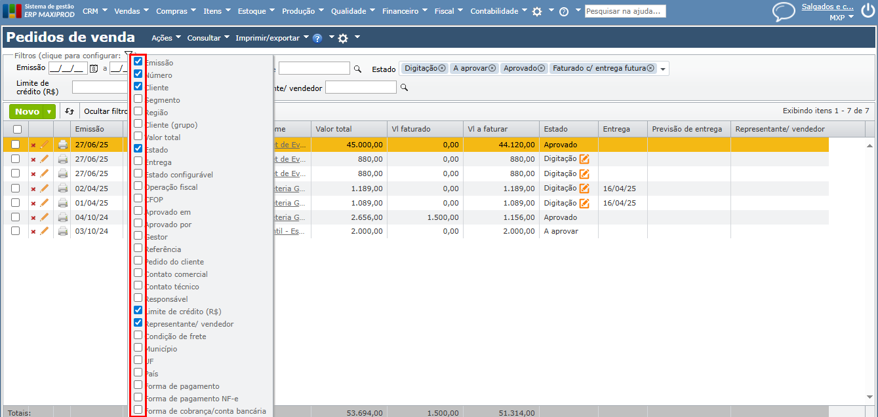Open the calendar picker for Emissão date

point(94,68)
